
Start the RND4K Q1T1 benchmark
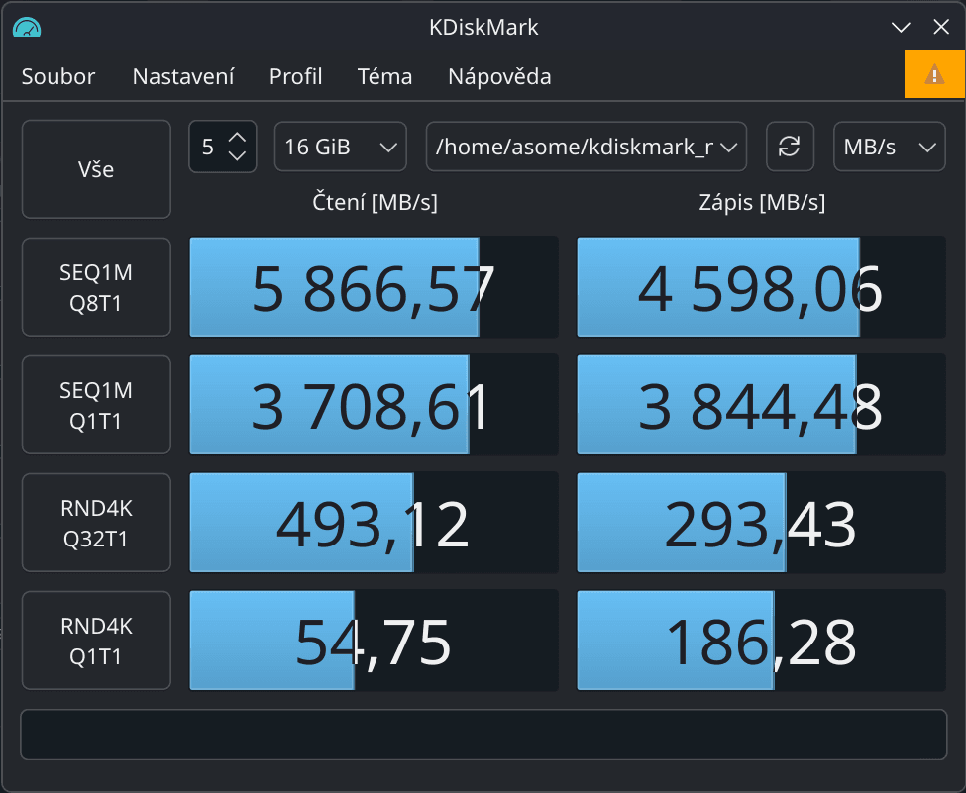[96, 641]
